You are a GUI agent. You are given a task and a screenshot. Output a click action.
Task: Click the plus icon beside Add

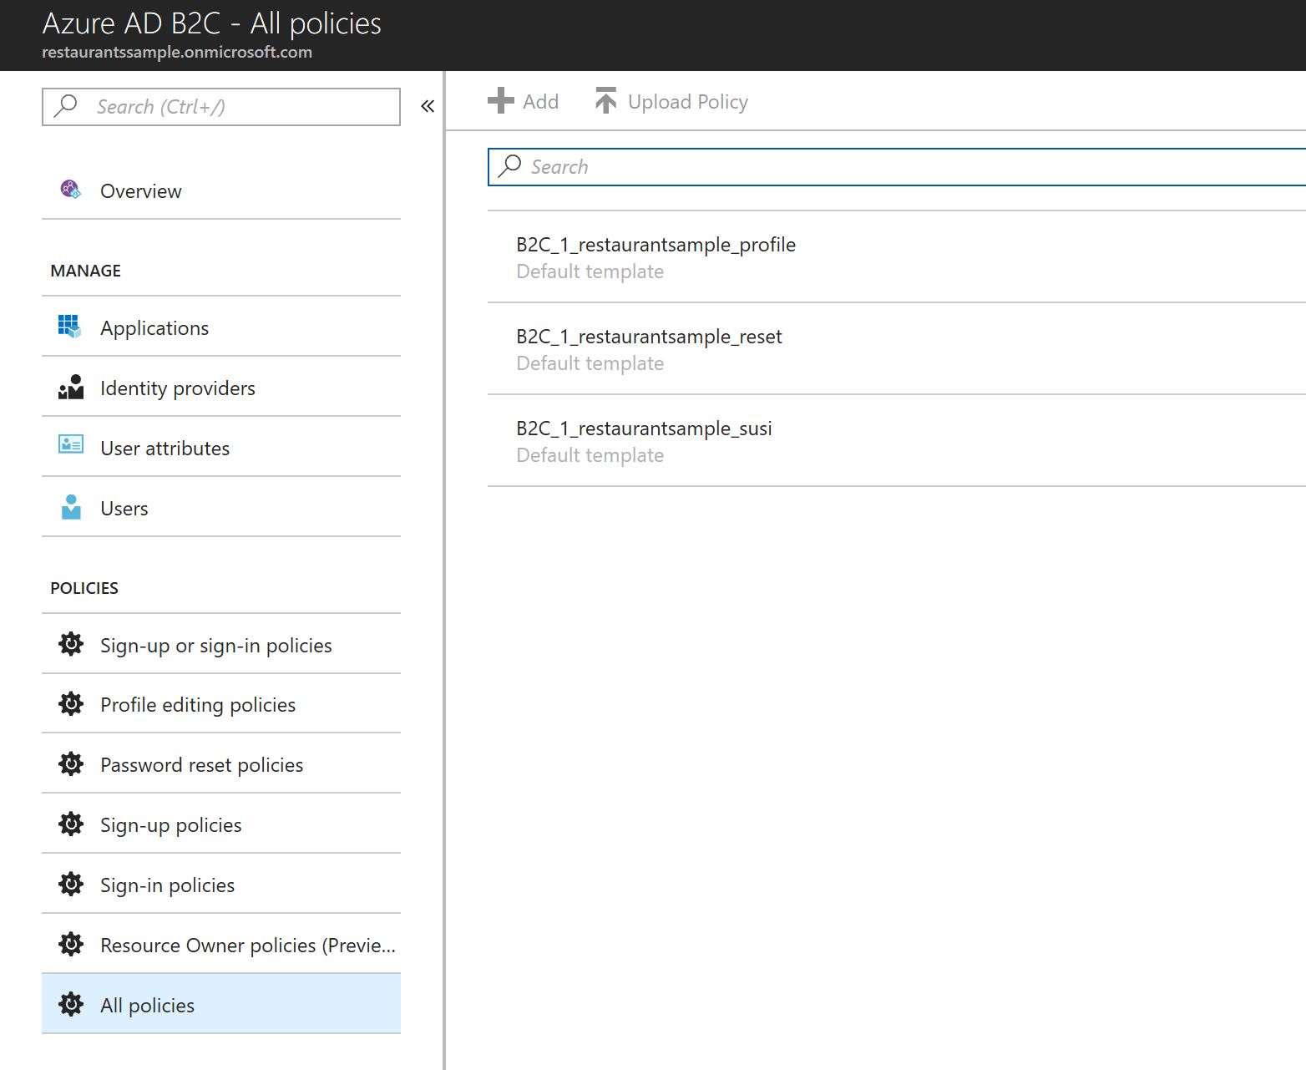pyautogui.click(x=501, y=101)
